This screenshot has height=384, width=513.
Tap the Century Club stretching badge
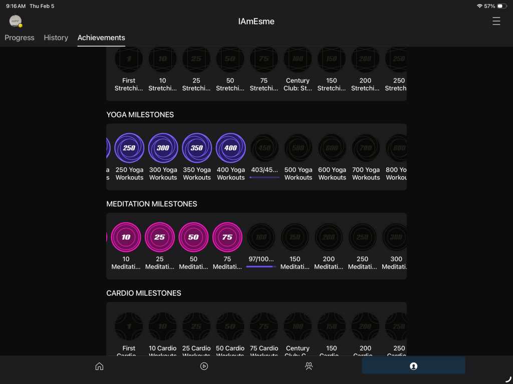tap(298, 59)
